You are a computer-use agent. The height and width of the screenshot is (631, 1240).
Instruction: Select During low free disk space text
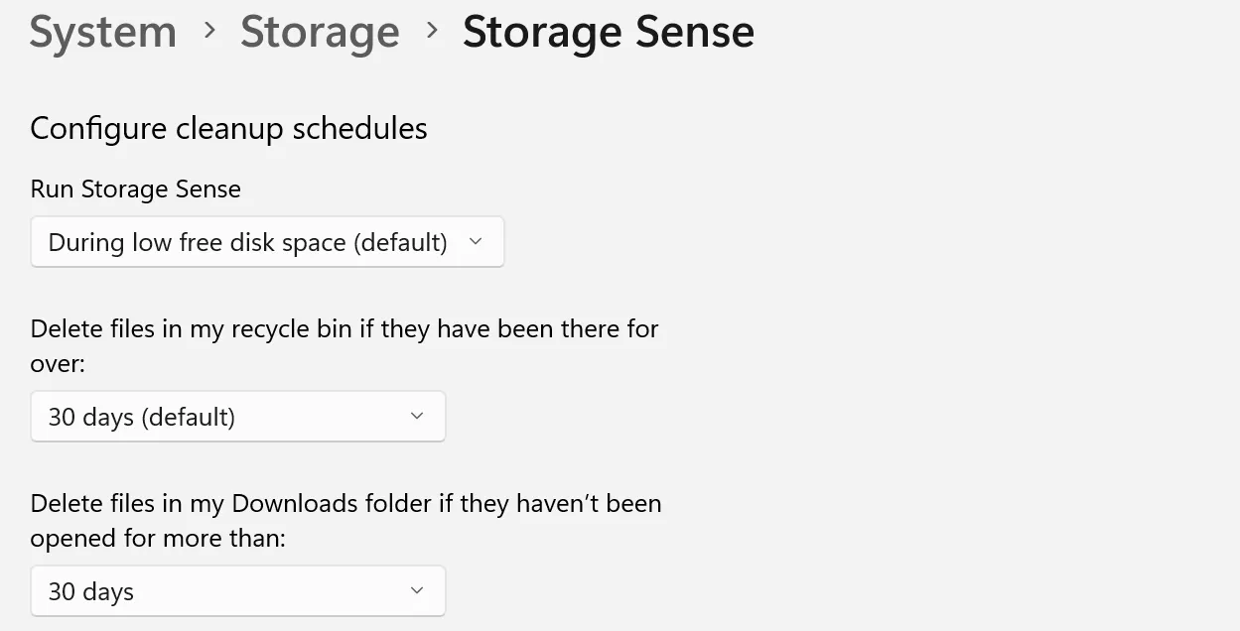[x=247, y=242]
